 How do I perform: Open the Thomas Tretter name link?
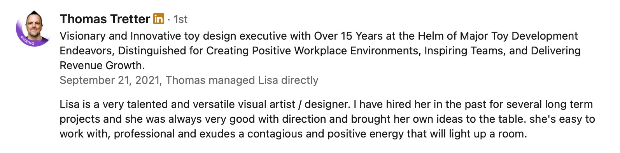coord(105,19)
